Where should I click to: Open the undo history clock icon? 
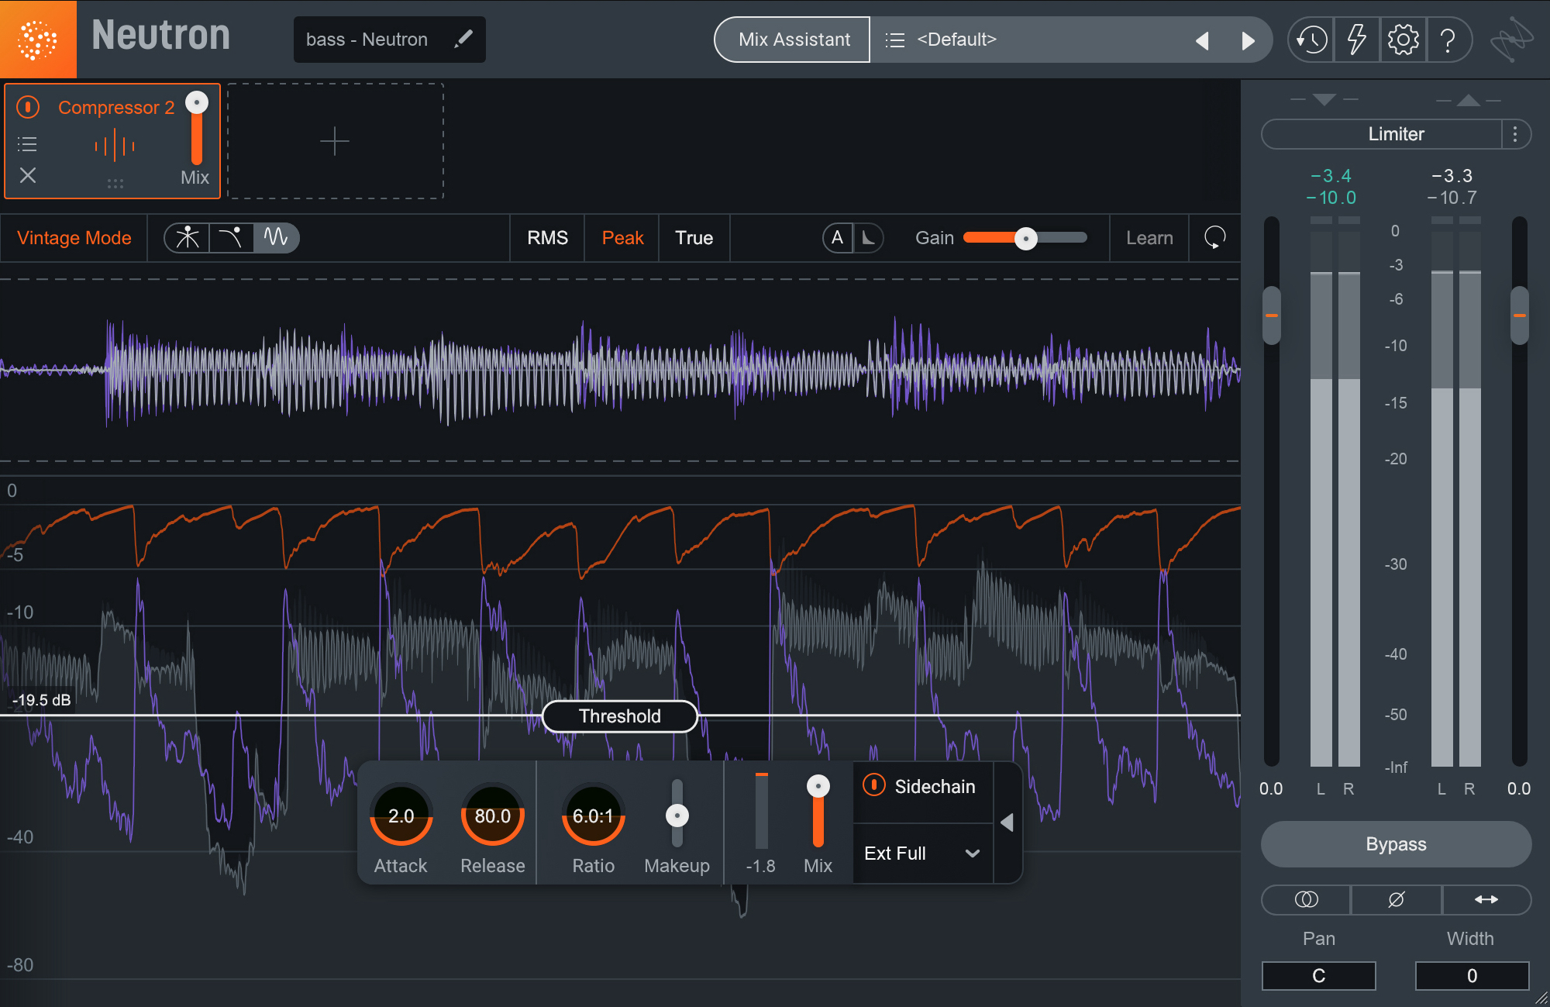1311,40
